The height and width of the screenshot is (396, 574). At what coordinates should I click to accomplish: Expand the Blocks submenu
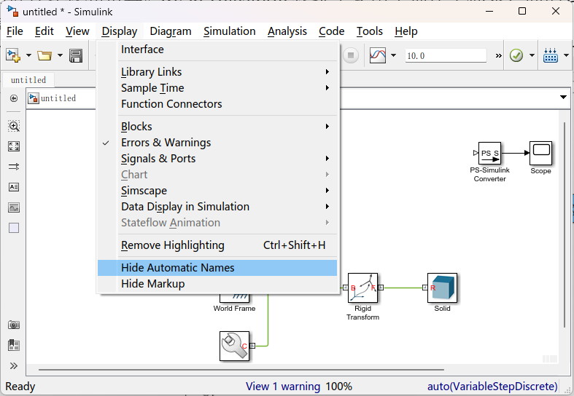tap(217, 127)
